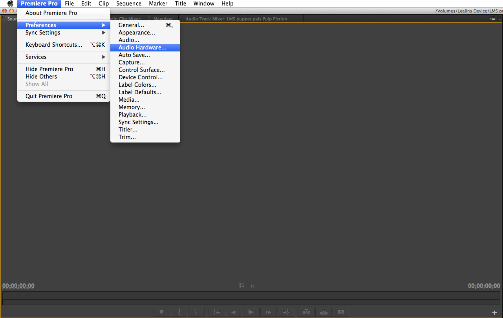Click the left playhead timecode
This screenshot has height=318, width=503.
point(18,286)
